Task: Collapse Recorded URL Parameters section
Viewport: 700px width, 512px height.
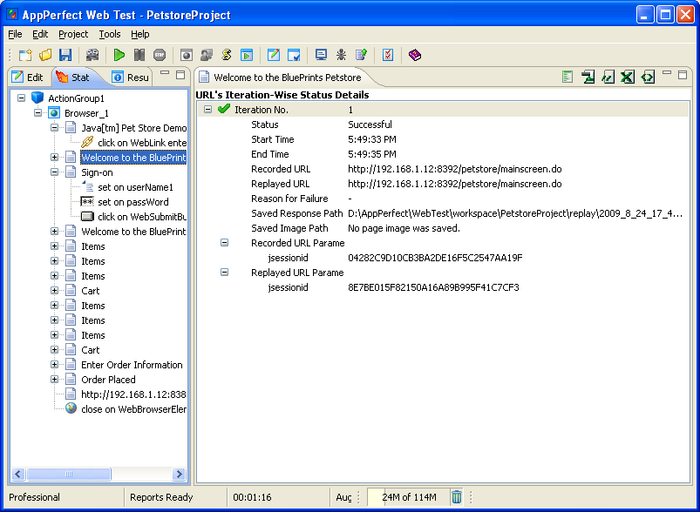Action: pos(224,243)
